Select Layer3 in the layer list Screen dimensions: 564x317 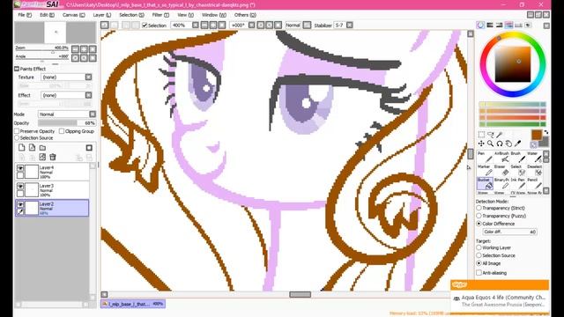(x=52, y=190)
